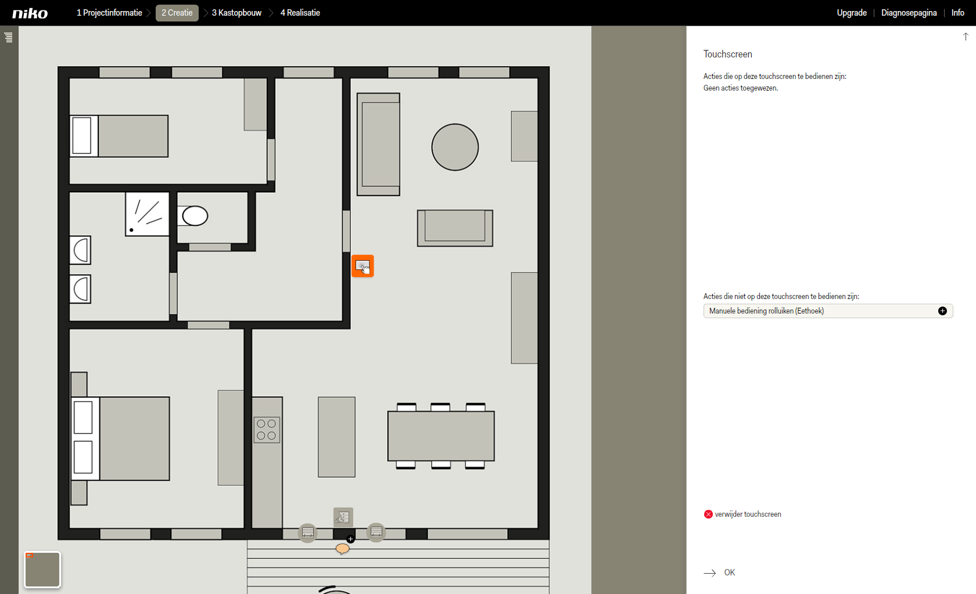
Task: Go to 3 Kastopbouw step
Action: pyautogui.click(x=236, y=13)
